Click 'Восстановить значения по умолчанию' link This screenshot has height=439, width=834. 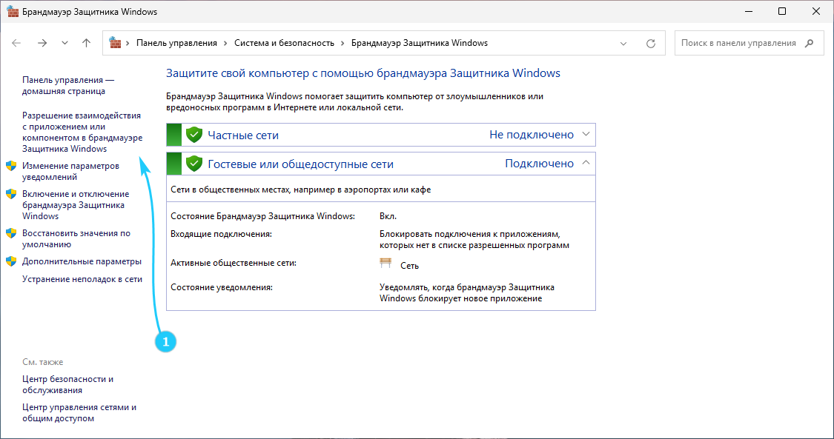[76, 239]
